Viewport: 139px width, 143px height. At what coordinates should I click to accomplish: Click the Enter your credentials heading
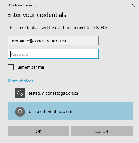tap(37, 15)
